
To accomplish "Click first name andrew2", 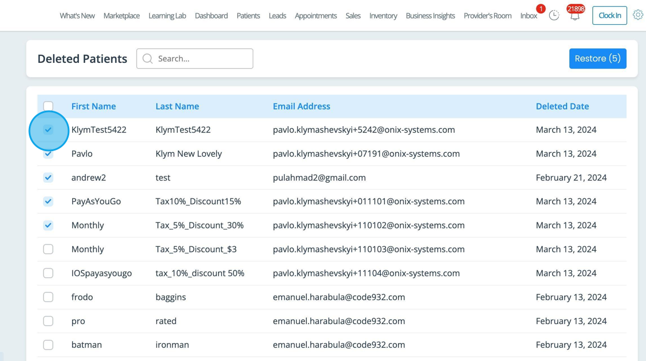I will [89, 178].
